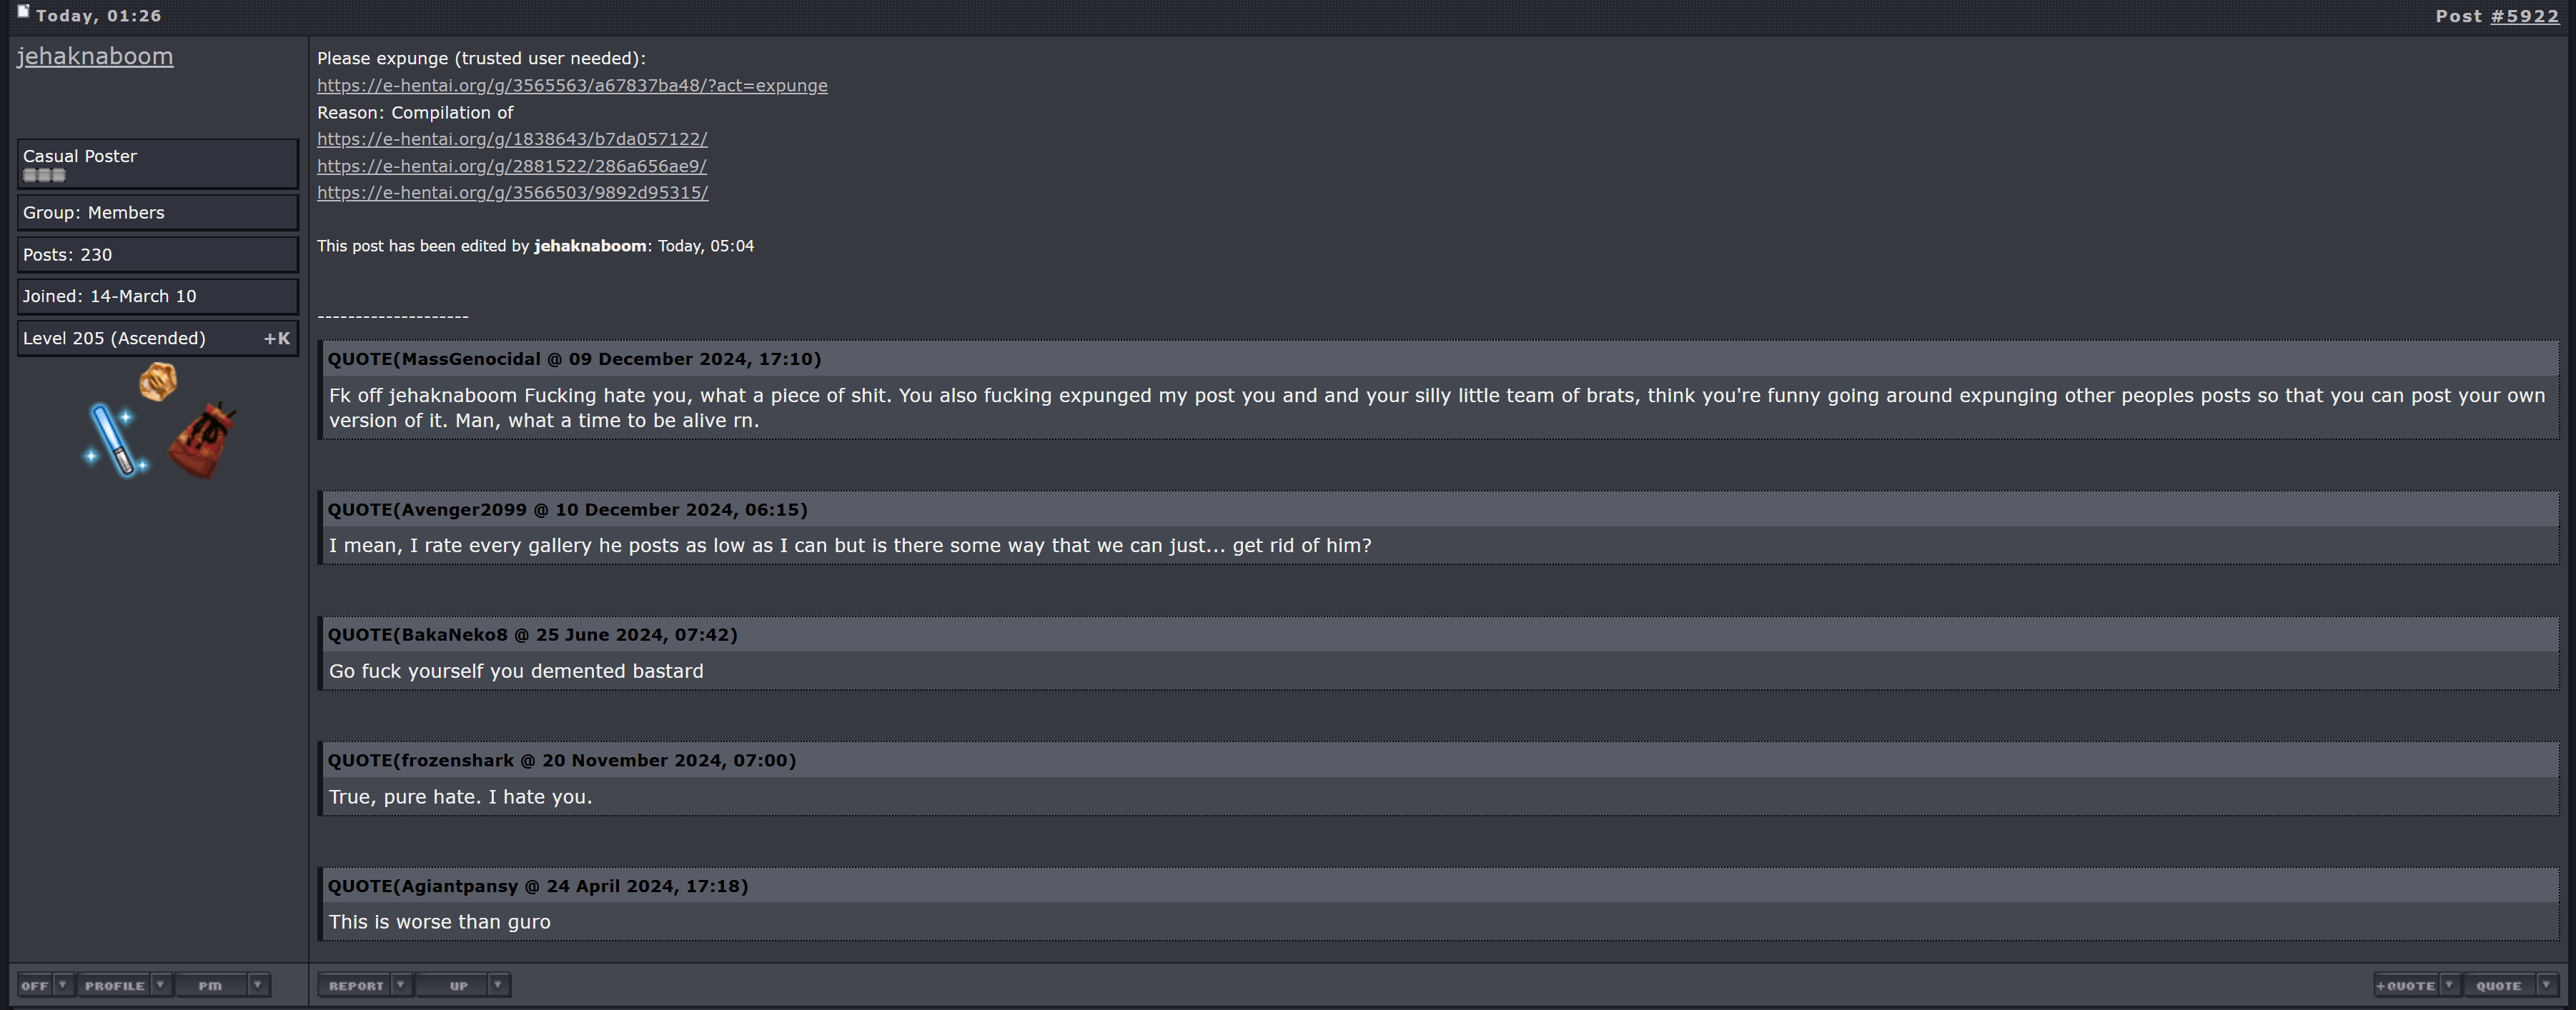Report this post with the REPORT button
This screenshot has height=1010, width=2576.
click(x=356, y=986)
